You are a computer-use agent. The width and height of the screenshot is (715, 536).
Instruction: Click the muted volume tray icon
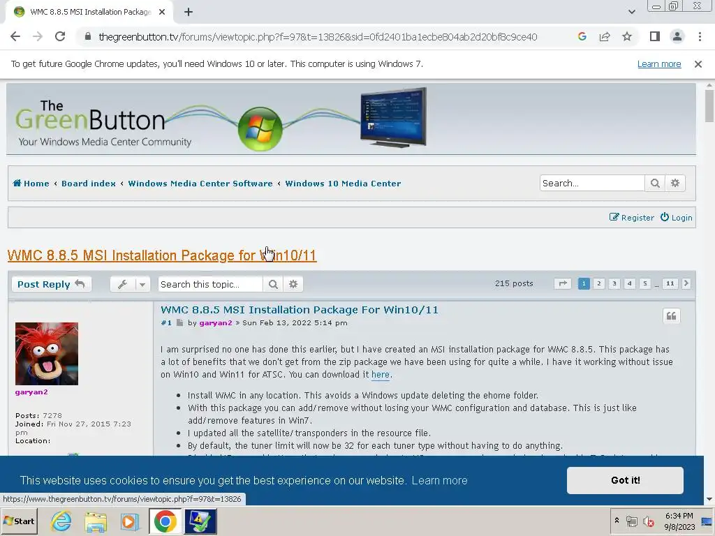[648, 521]
